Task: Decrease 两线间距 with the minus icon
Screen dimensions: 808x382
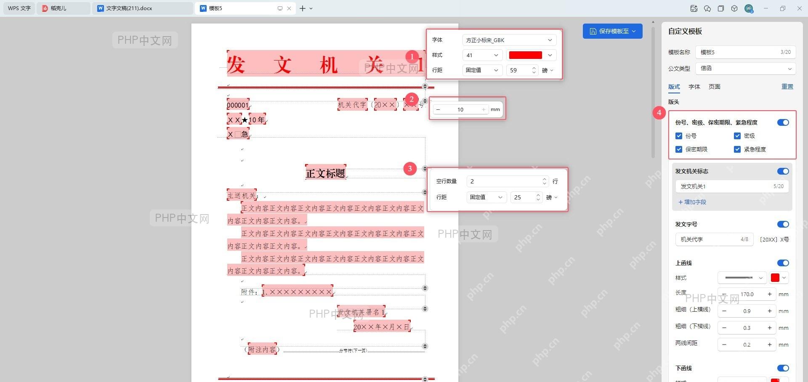Action: coord(724,345)
